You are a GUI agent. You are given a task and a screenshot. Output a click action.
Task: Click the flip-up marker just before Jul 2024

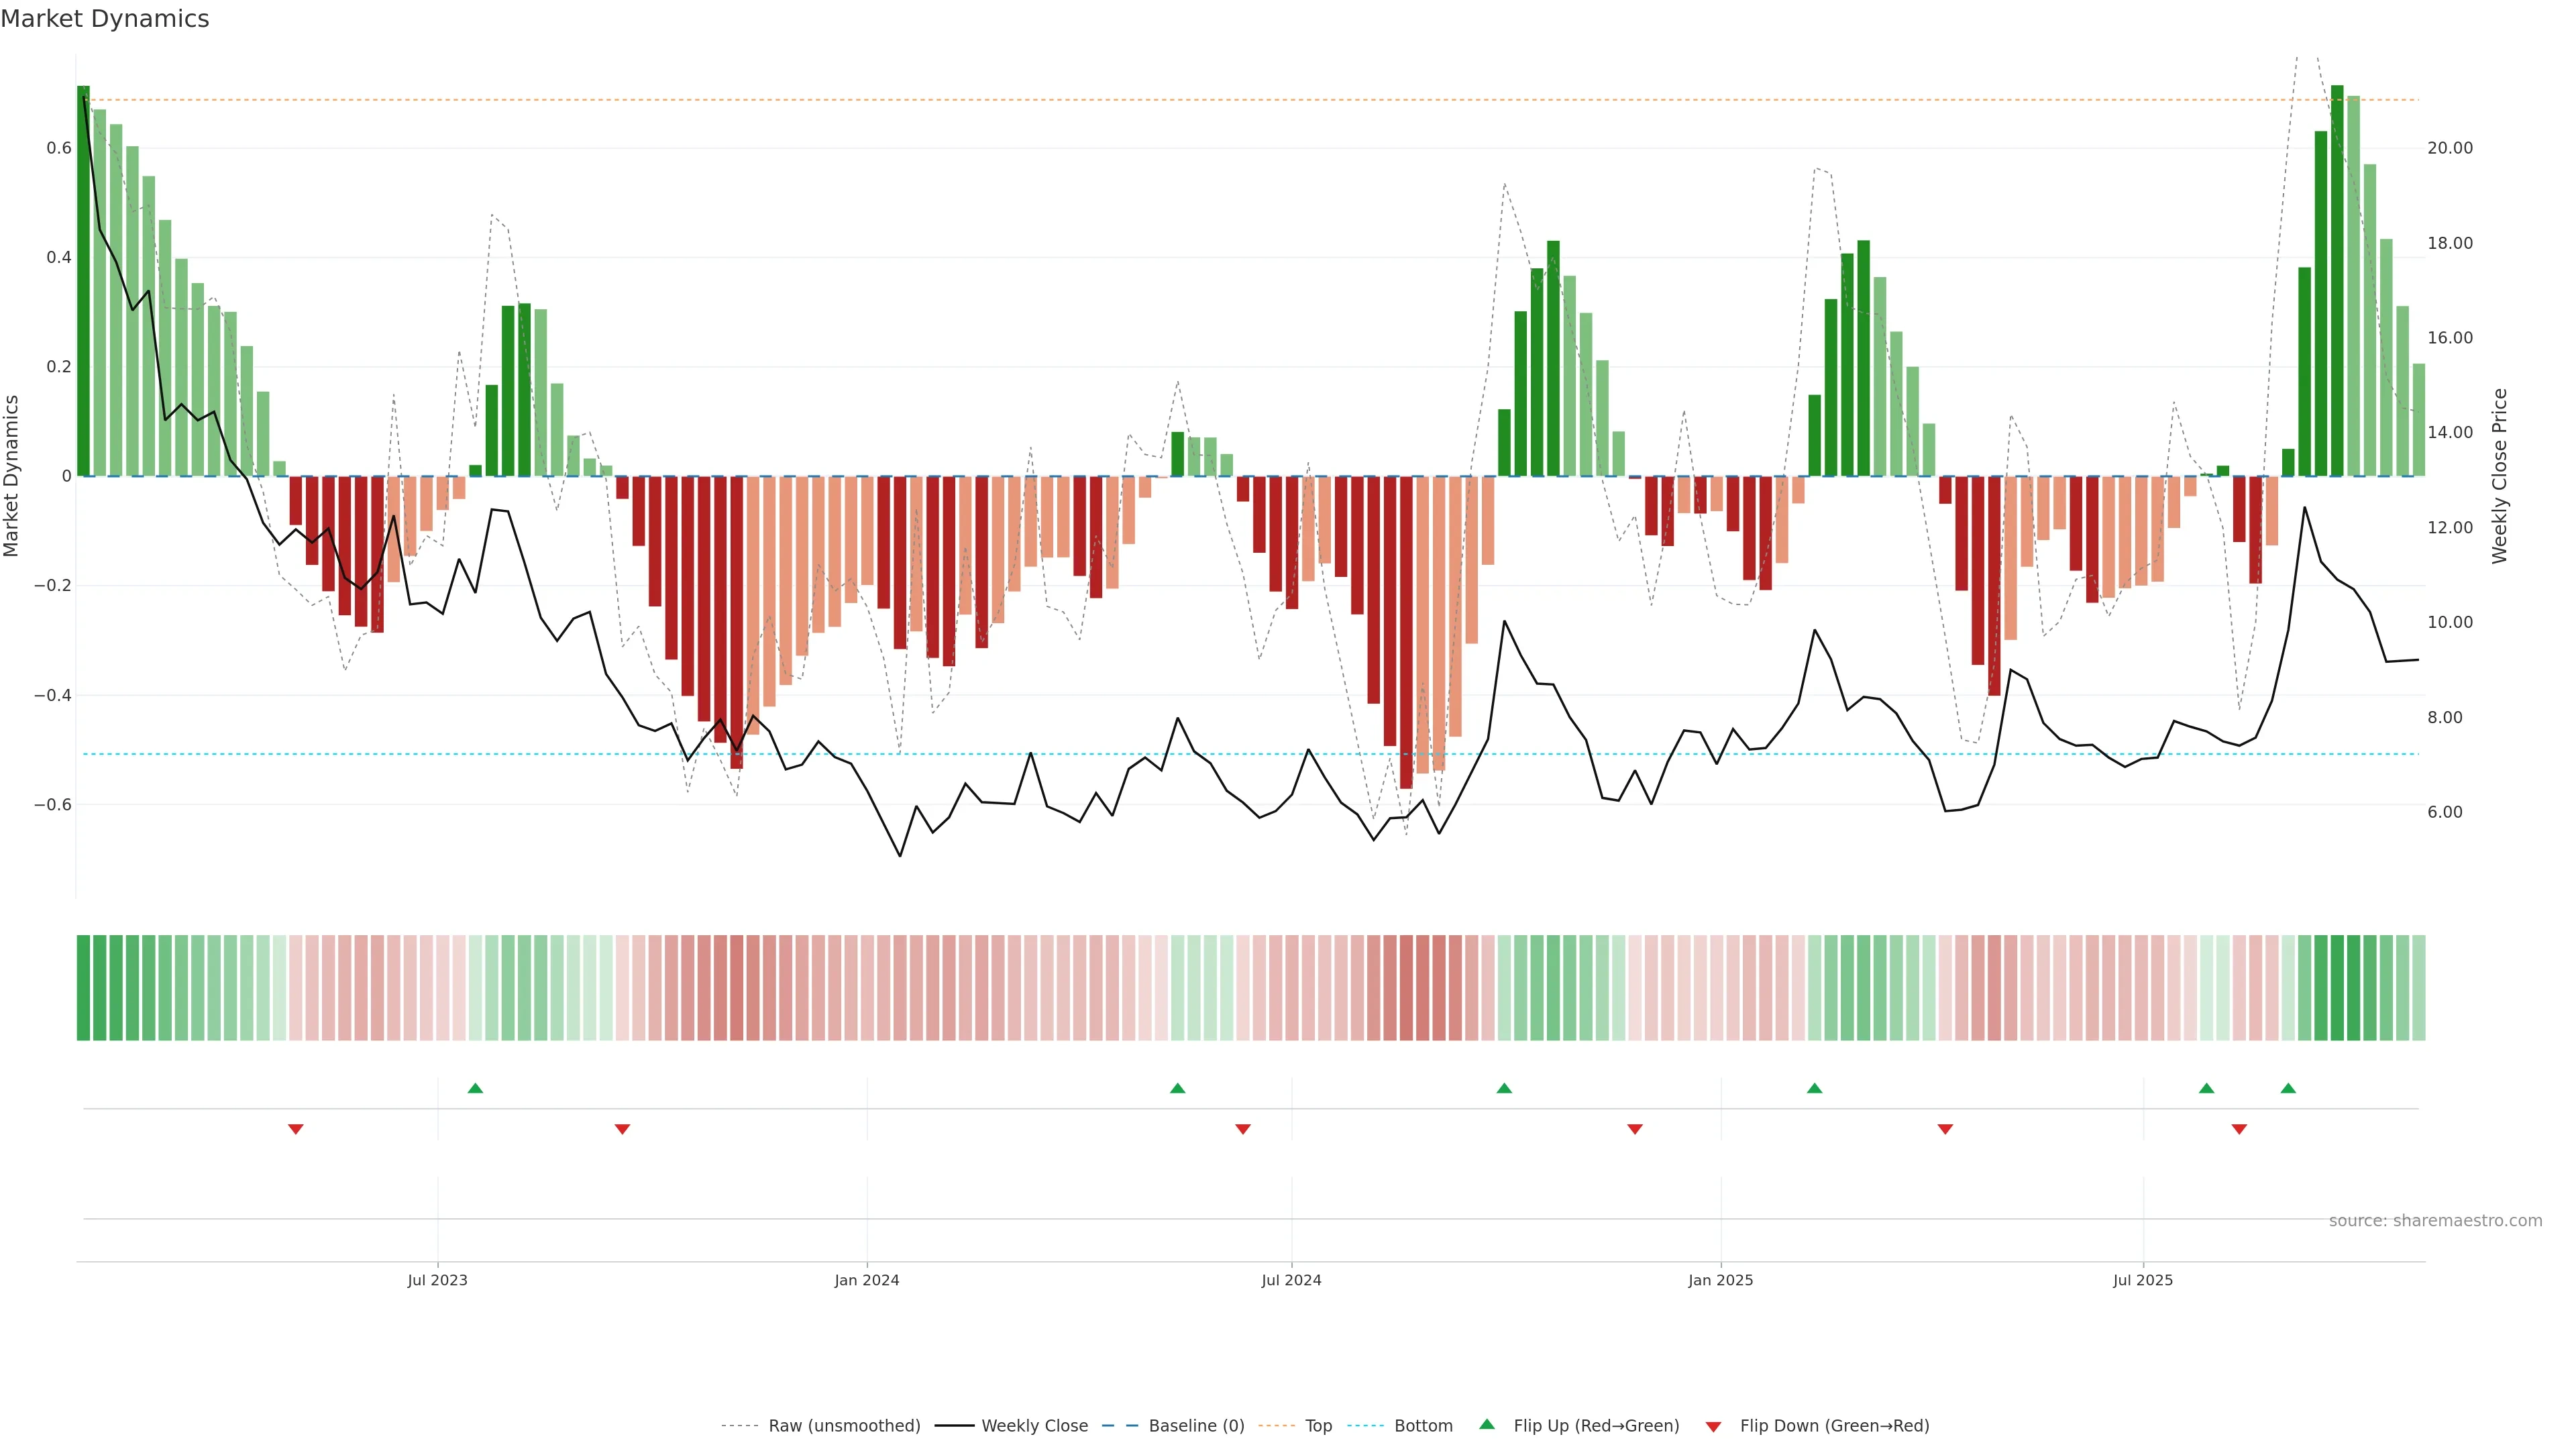(1177, 1088)
